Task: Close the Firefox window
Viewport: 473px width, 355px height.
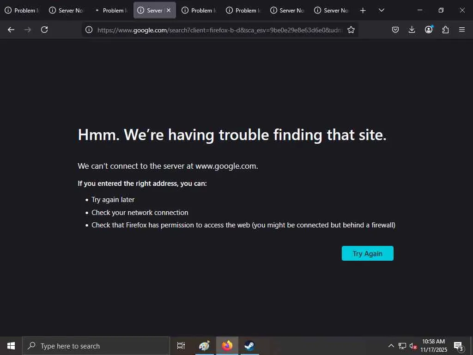Action: click(x=462, y=10)
